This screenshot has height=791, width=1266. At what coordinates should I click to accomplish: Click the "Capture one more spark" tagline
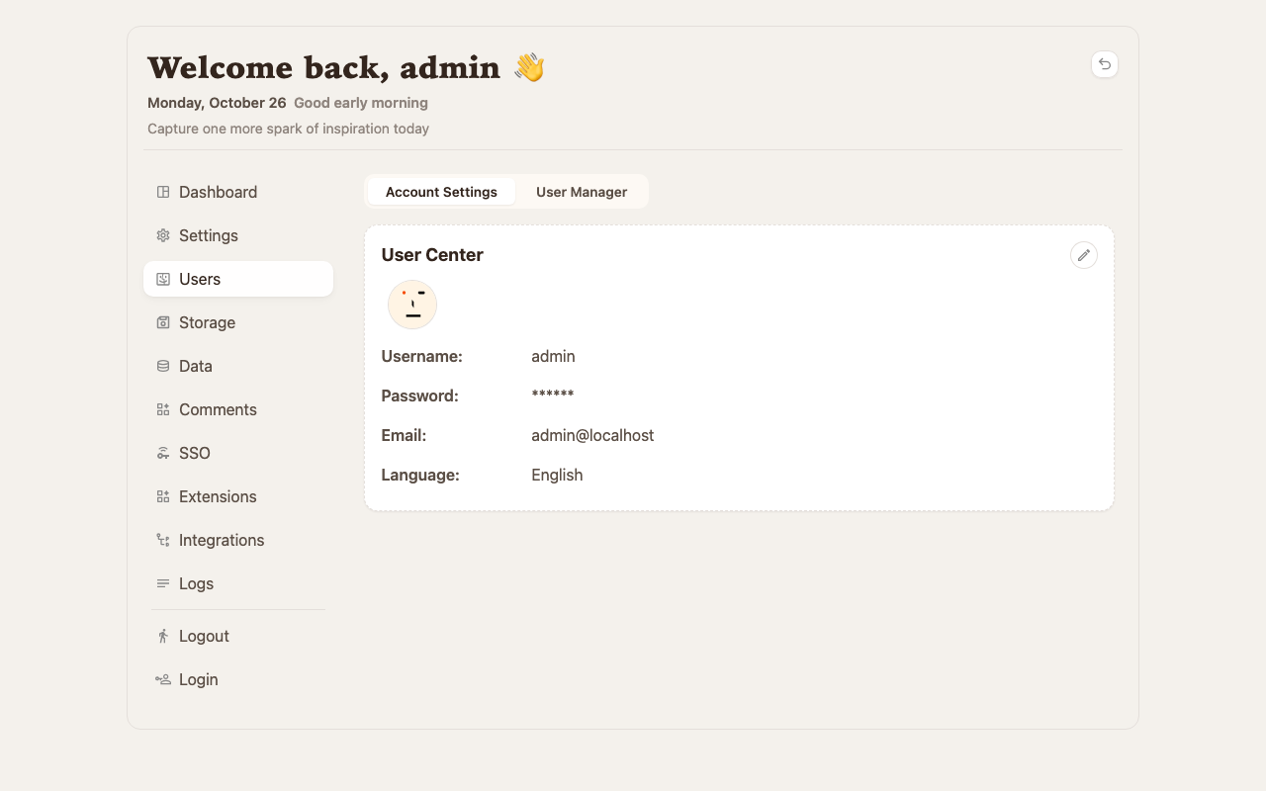click(x=288, y=129)
